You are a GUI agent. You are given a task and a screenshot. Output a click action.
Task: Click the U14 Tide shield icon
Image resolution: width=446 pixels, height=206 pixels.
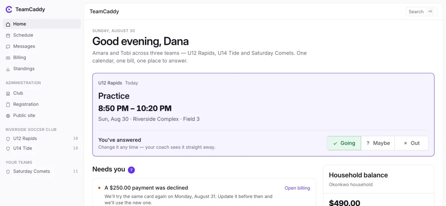8,148
